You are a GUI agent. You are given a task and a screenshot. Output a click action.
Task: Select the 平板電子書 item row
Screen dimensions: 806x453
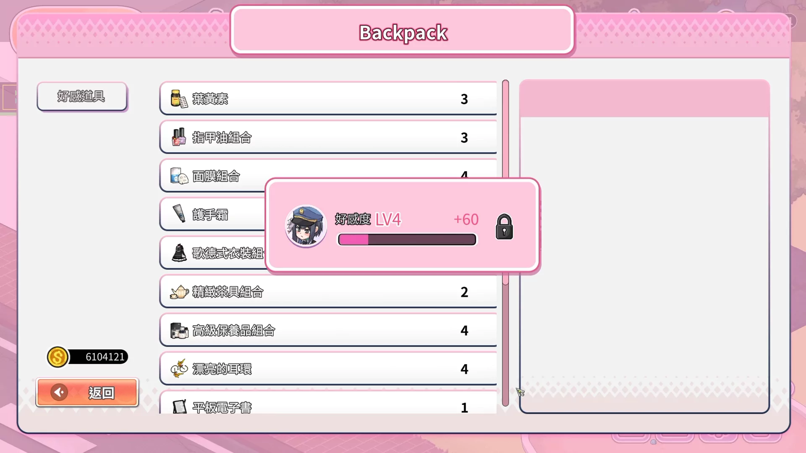[328, 403]
